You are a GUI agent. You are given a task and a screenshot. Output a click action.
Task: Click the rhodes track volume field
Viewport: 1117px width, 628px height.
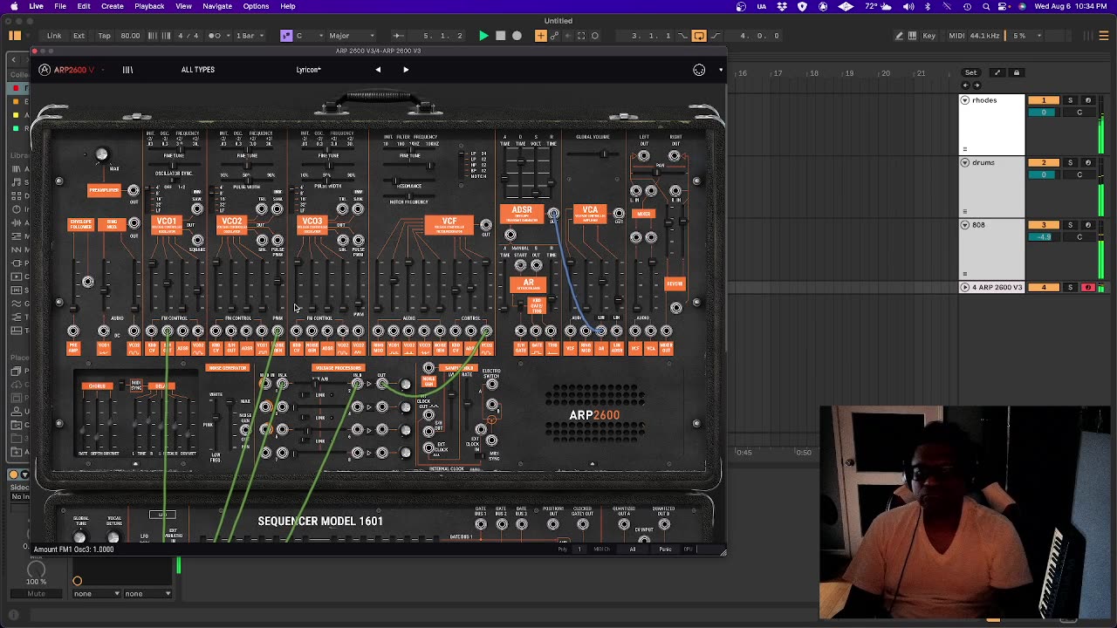pos(1044,113)
